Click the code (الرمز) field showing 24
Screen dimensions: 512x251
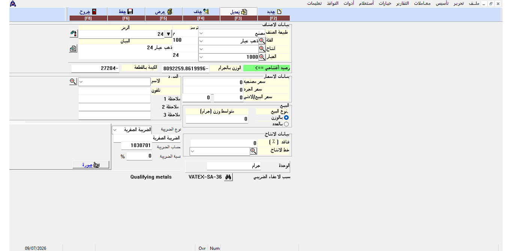[x=122, y=34]
